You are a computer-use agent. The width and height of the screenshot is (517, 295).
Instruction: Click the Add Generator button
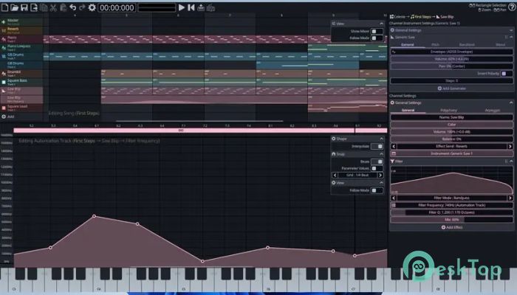tap(452, 88)
